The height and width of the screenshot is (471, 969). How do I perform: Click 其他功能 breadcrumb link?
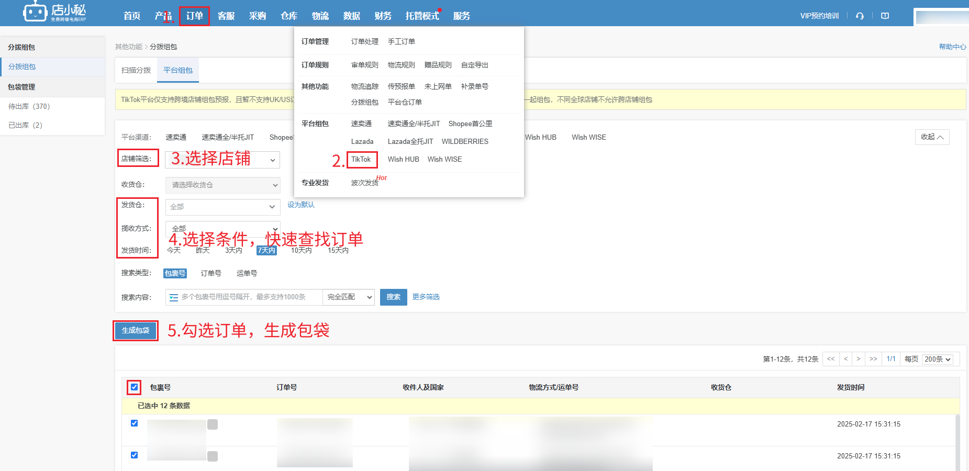129,47
